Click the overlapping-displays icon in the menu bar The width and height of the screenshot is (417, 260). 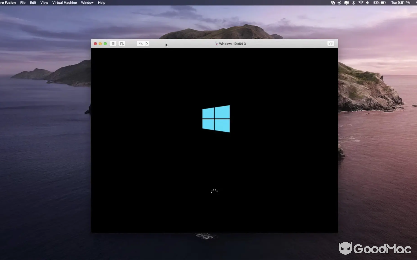pyautogui.click(x=333, y=3)
